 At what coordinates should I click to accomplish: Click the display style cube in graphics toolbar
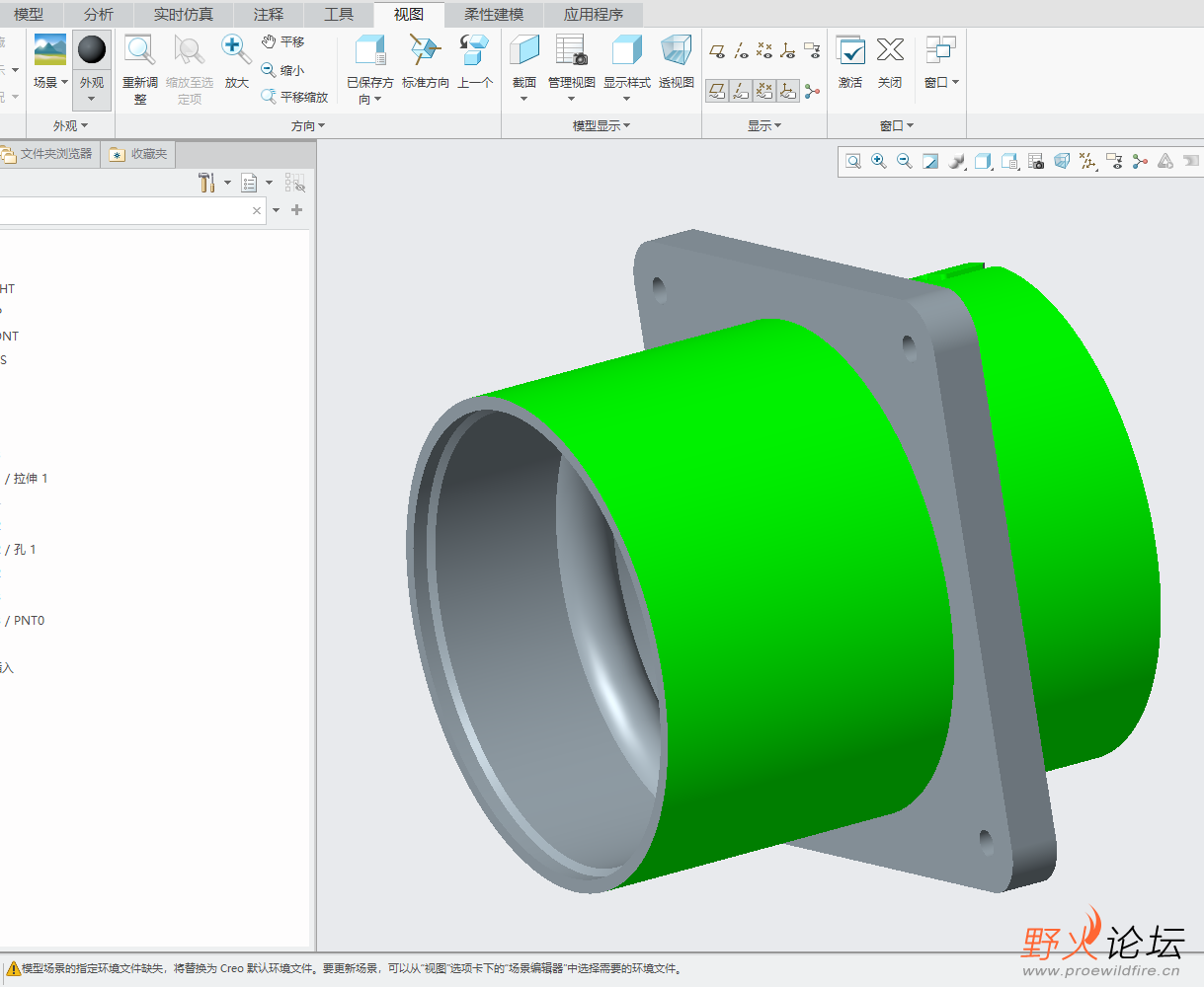983,161
